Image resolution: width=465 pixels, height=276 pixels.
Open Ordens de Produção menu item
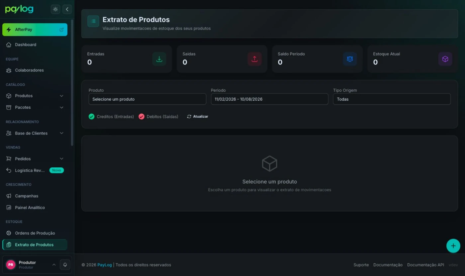click(35, 233)
